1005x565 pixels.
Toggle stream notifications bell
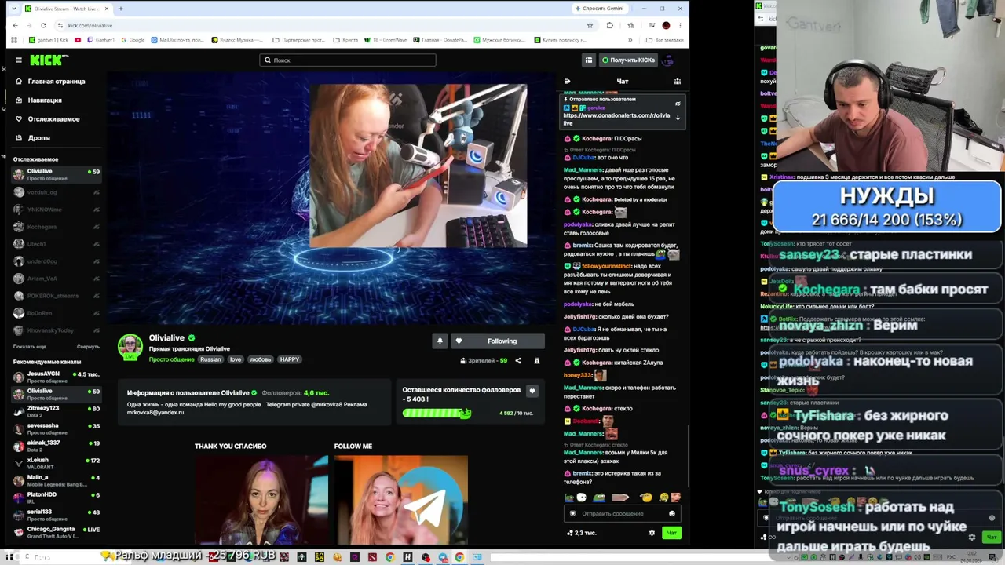click(x=440, y=341)
